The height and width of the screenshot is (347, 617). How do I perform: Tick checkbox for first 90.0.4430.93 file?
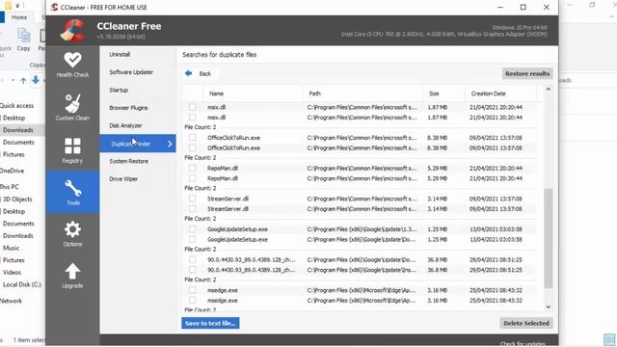pyautogui.click(x=192, y=259)
